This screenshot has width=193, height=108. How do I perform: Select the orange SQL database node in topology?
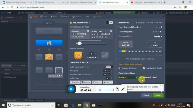49,57
